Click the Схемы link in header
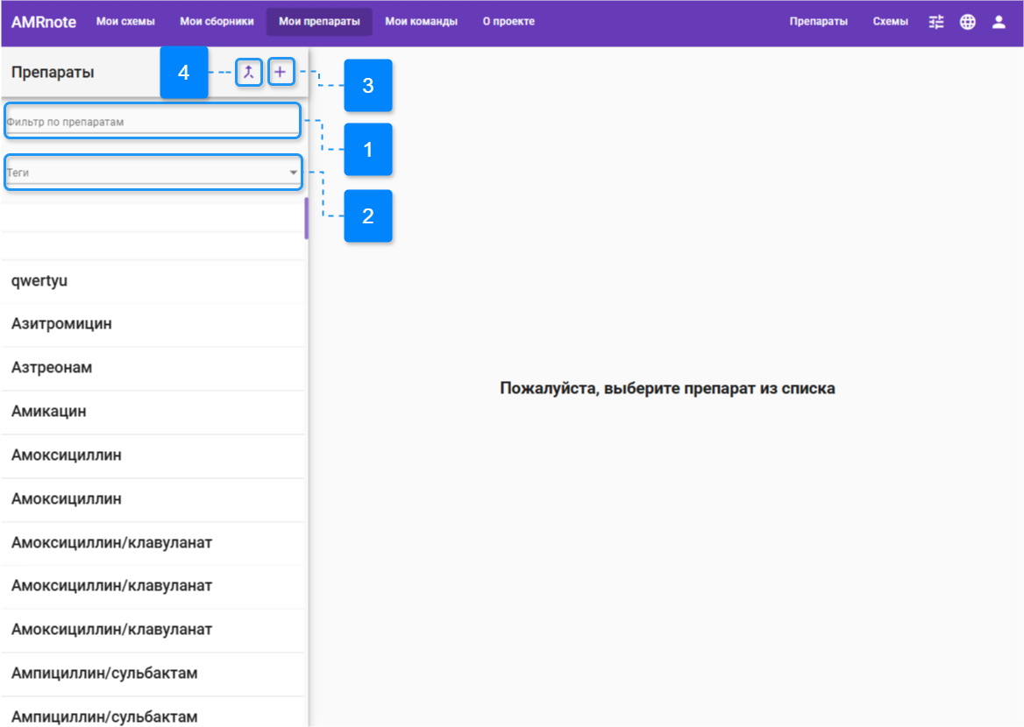The image size is (1024, 727). tap(890, 22)
